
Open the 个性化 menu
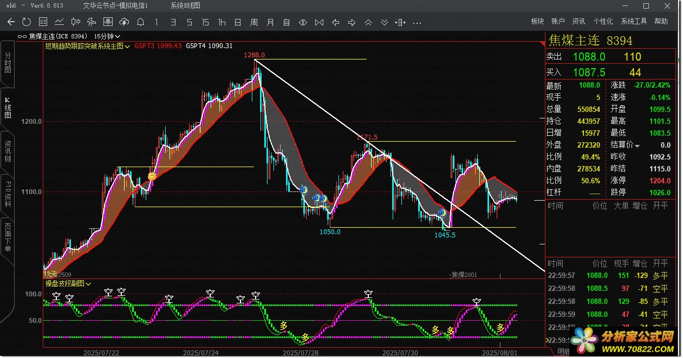point(603,22)
